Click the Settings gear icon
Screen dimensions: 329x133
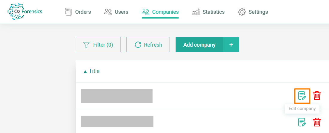tap(241, 12)
